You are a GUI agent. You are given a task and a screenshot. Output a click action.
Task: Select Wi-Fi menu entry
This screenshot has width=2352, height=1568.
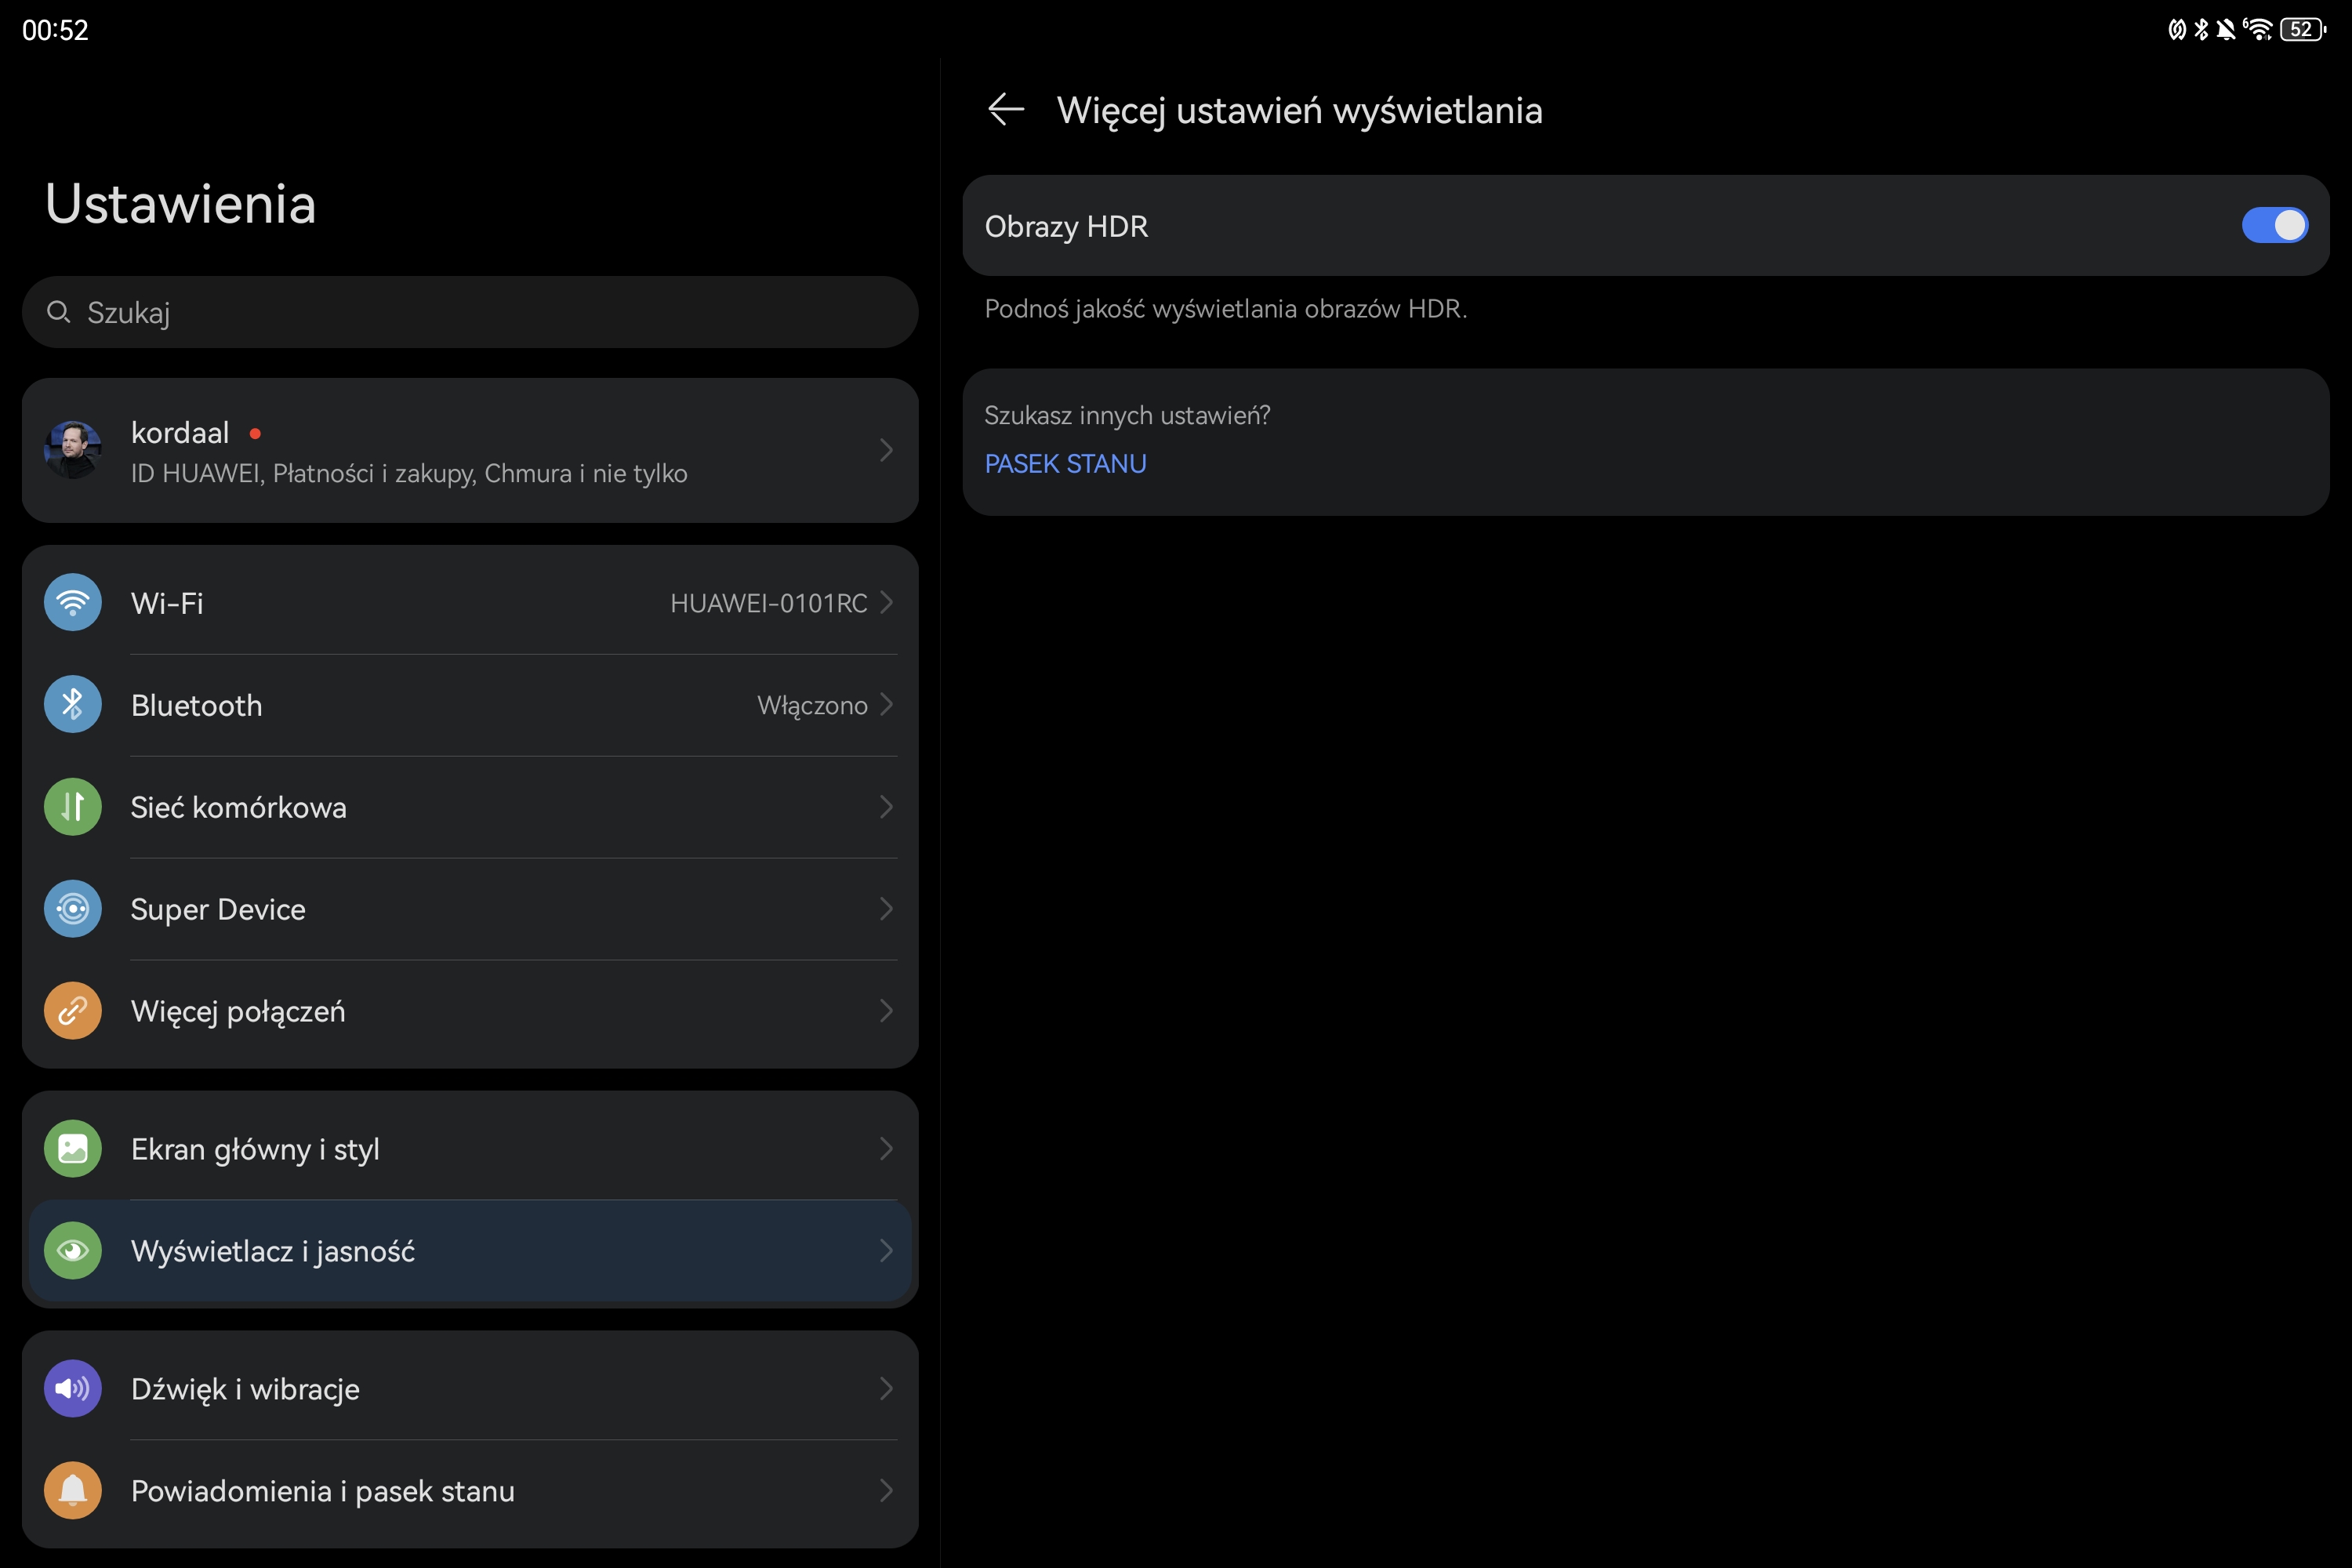[x=470, y=602]
